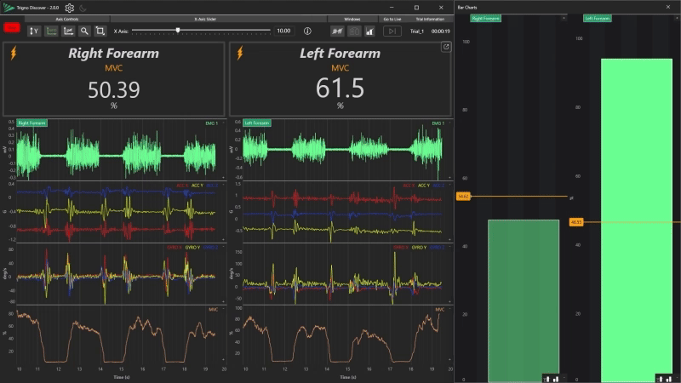
Task: Open the info icon beside X-axis value
Action: pyautogui.click(x=307, y=31)
